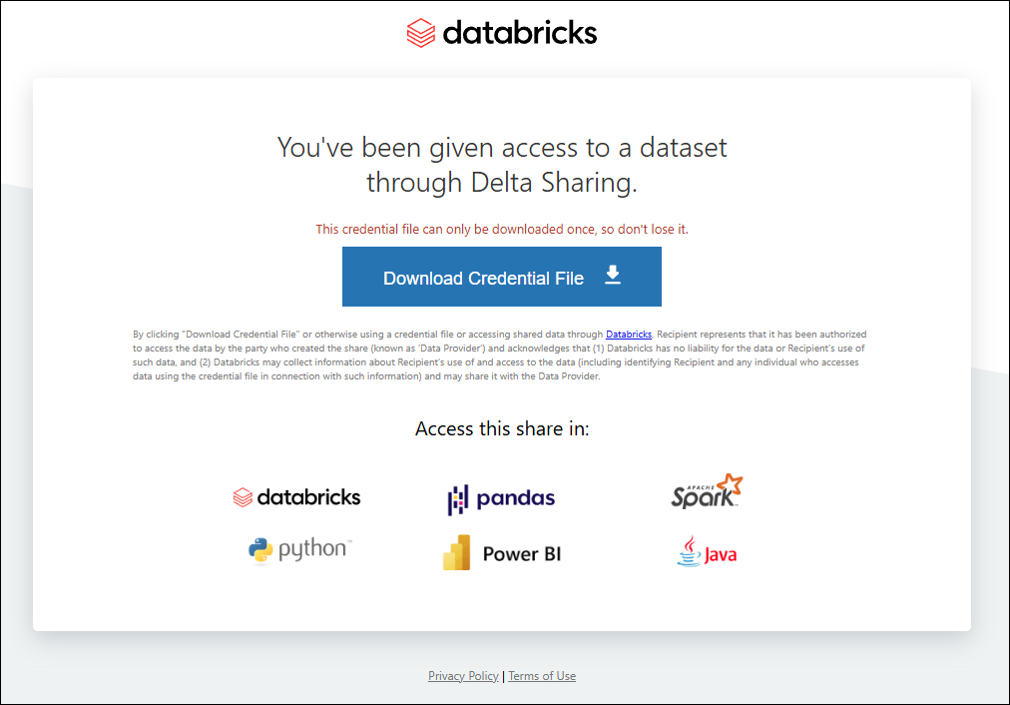Click the Java coffee cup logo
Screen dimensions: 1010x705
[689, 551]
